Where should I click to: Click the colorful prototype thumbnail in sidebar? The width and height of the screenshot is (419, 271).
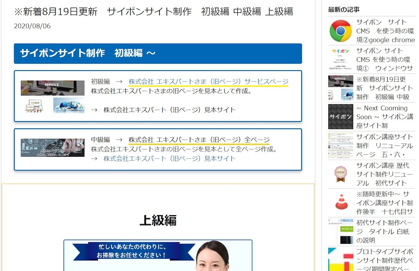click(x=341, y=259)
